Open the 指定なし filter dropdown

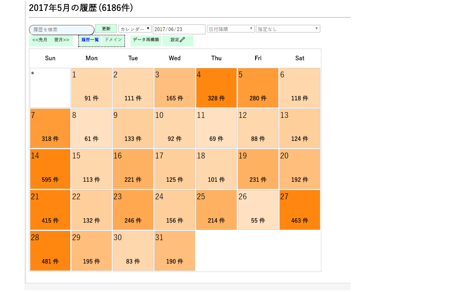(288, 29)
